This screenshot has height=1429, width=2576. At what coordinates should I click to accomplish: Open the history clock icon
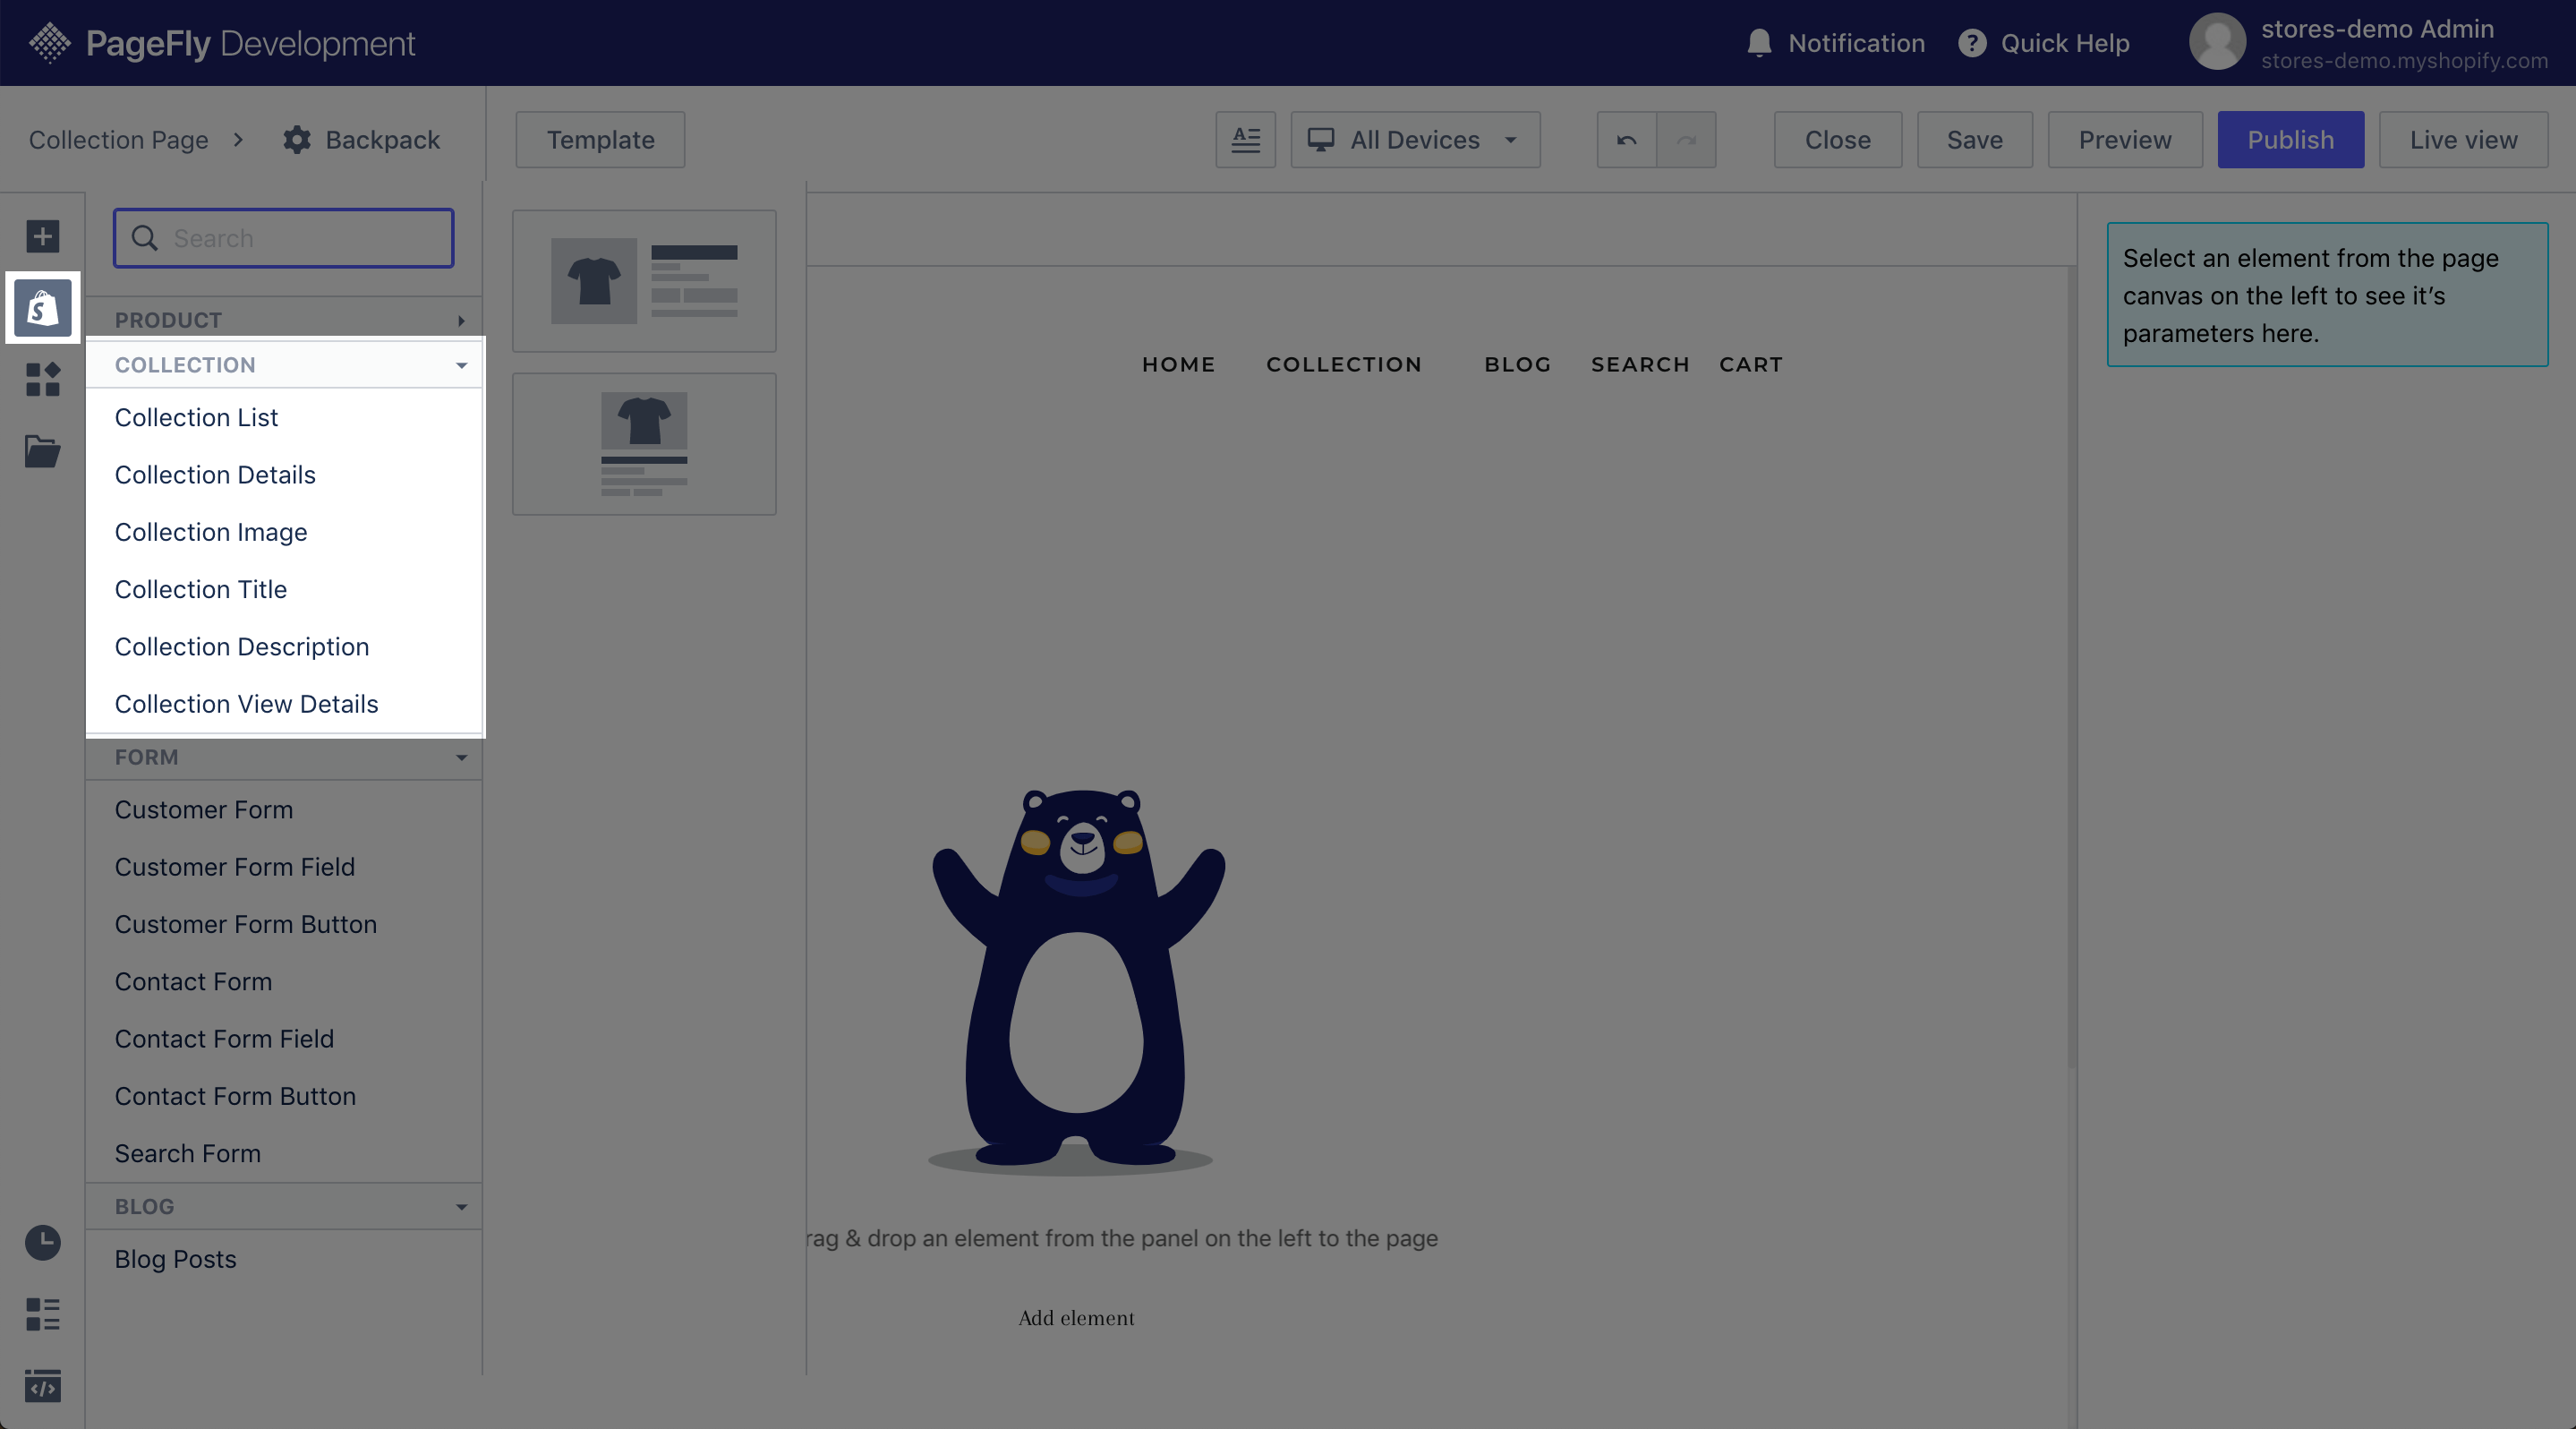(x=43, y=1243)
